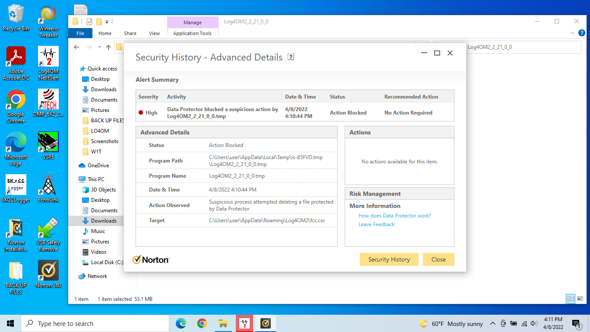The height and width of the screenshot is (332, 590).
Task: Go up one folder level in Explorer
Action: [108, 47]
